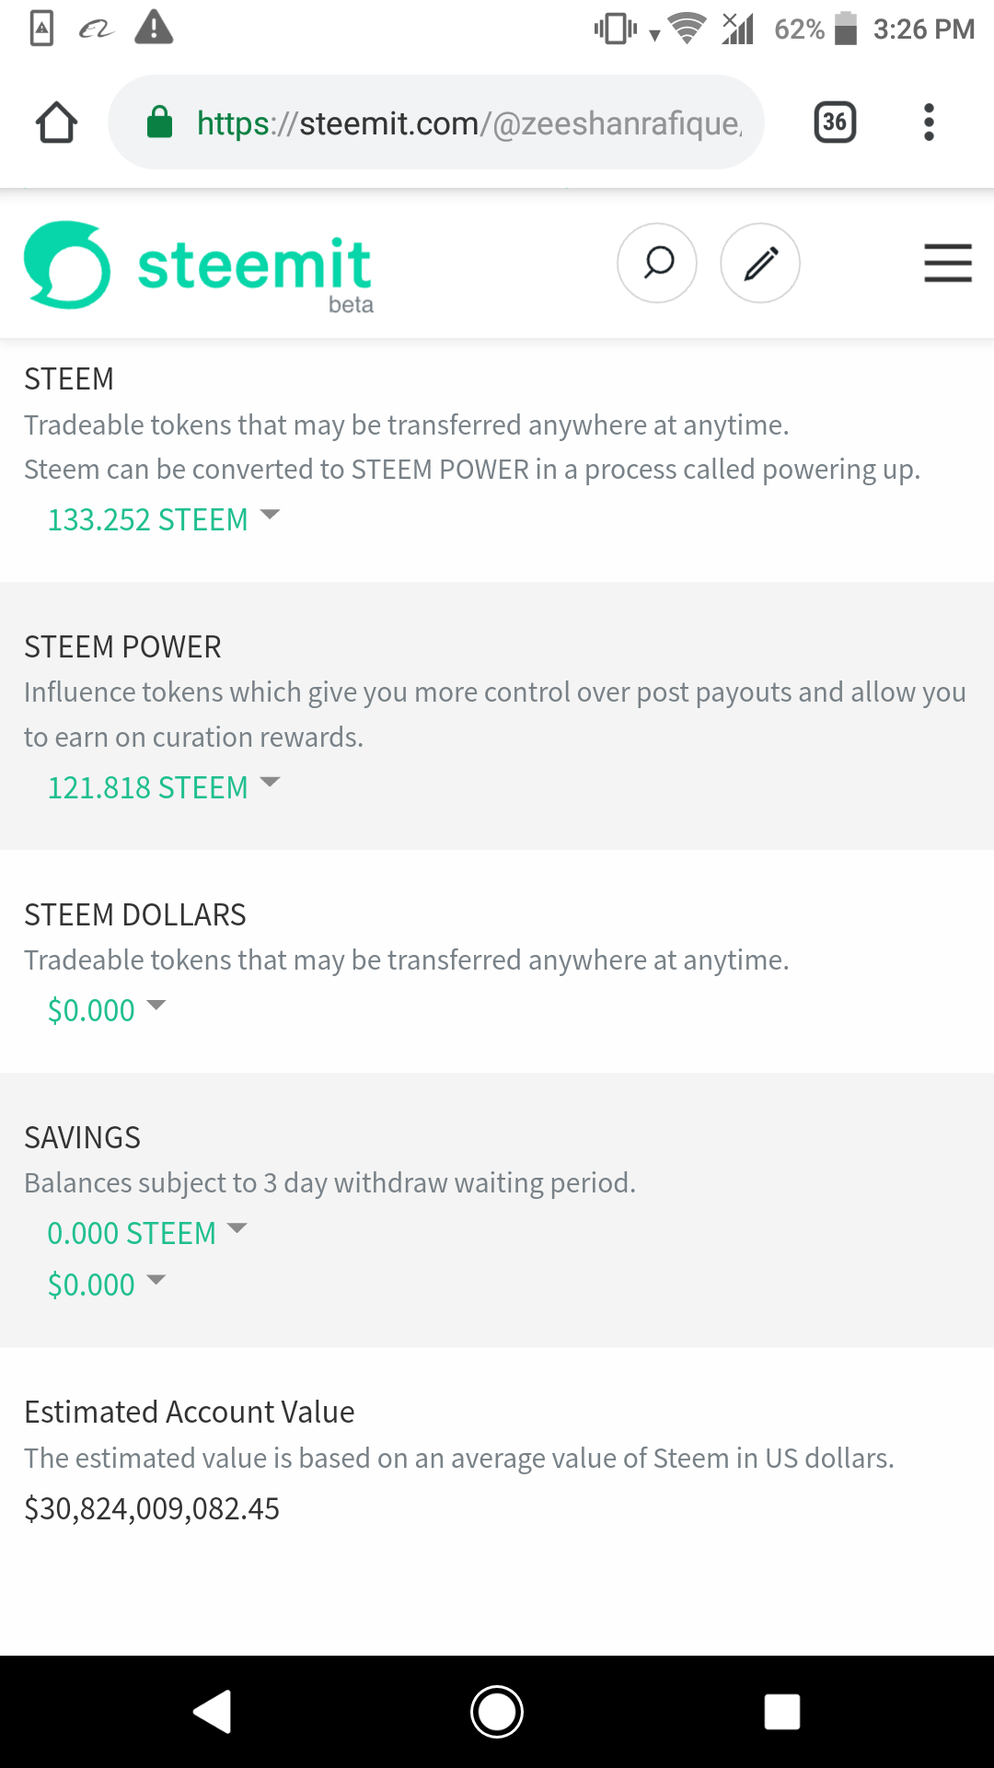
Task: Open the Steem Dollars $0.000 dropdown
Action: pyautogui.click(x=106, y=1010)
